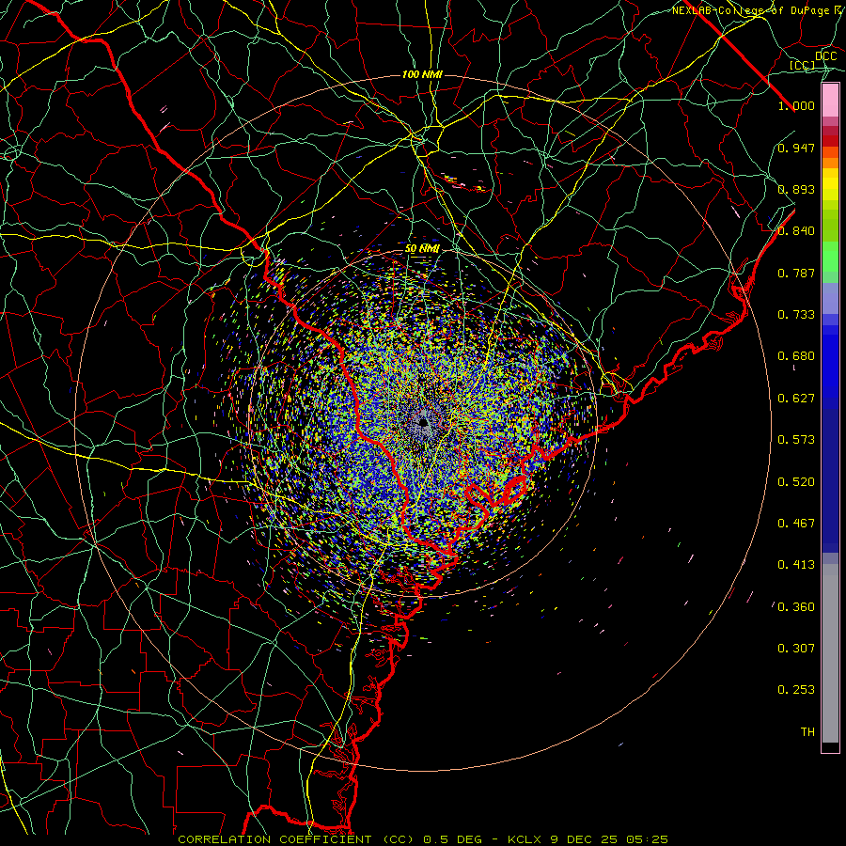Select the 0.840 value on the color scale
Image resolution: width=846 pixels, height=846 pixels.
pos(796,231)
